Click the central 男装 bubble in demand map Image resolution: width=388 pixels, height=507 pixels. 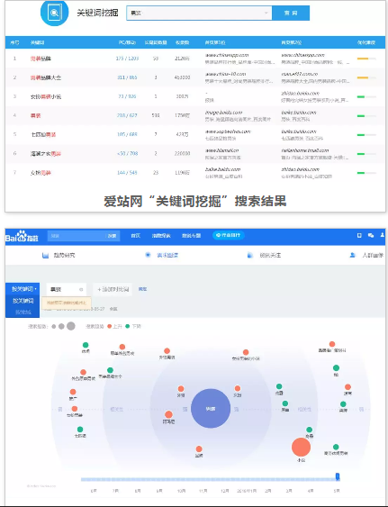211,408
